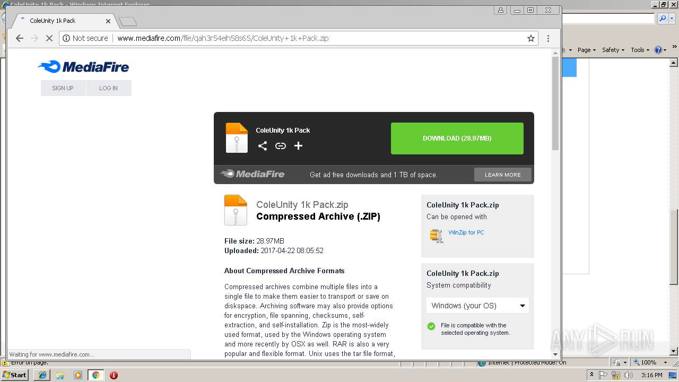Viewport: 679px width, 382px height.
Task: Click the WinZip icon
Action: [x=437, y=236]
